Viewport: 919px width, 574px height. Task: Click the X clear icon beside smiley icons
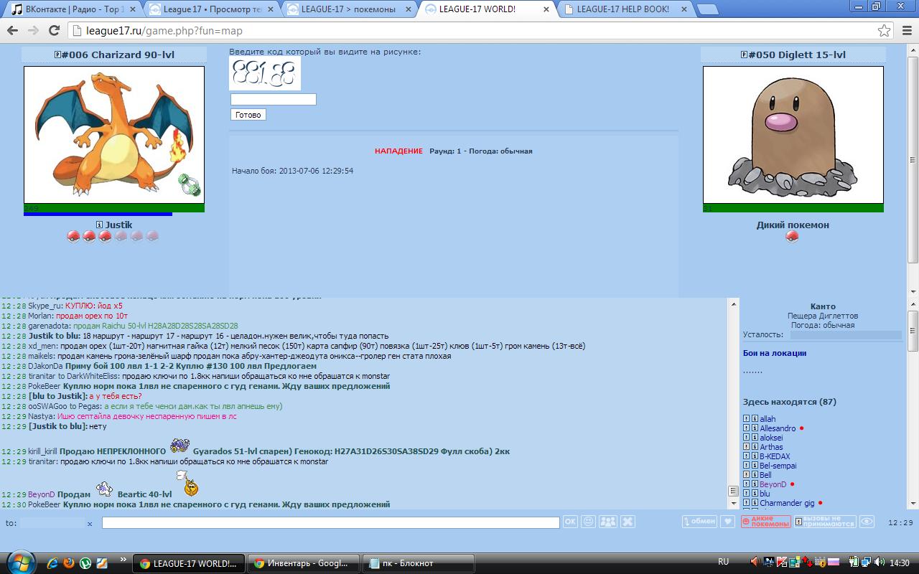point(628,522)
